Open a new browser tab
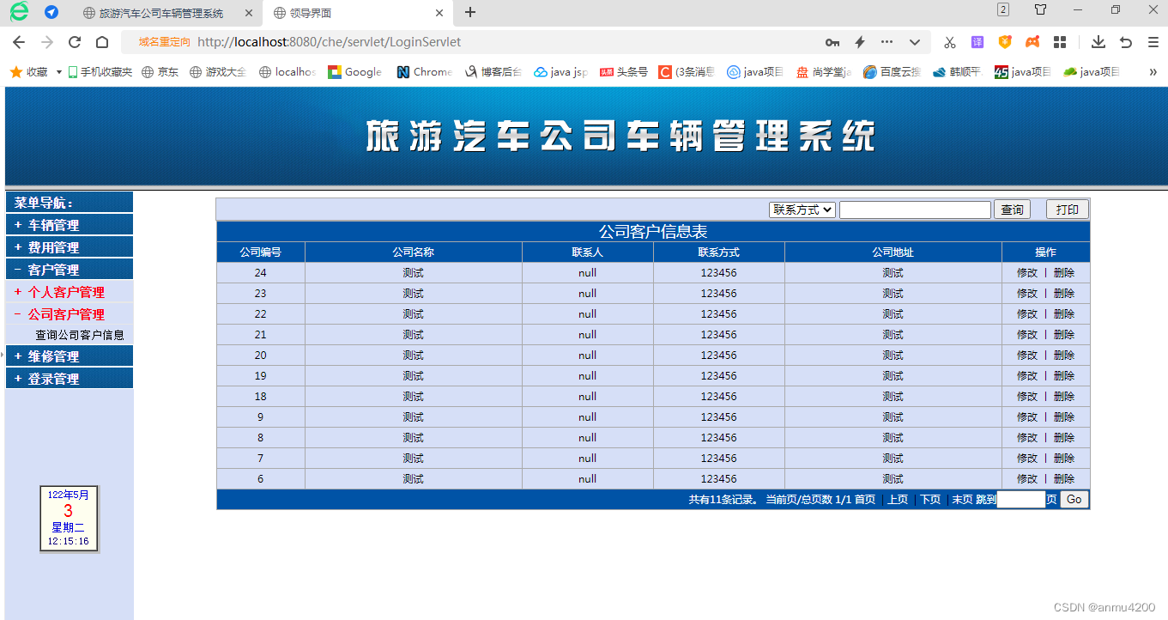1168x620 pixels. [470, 12]
